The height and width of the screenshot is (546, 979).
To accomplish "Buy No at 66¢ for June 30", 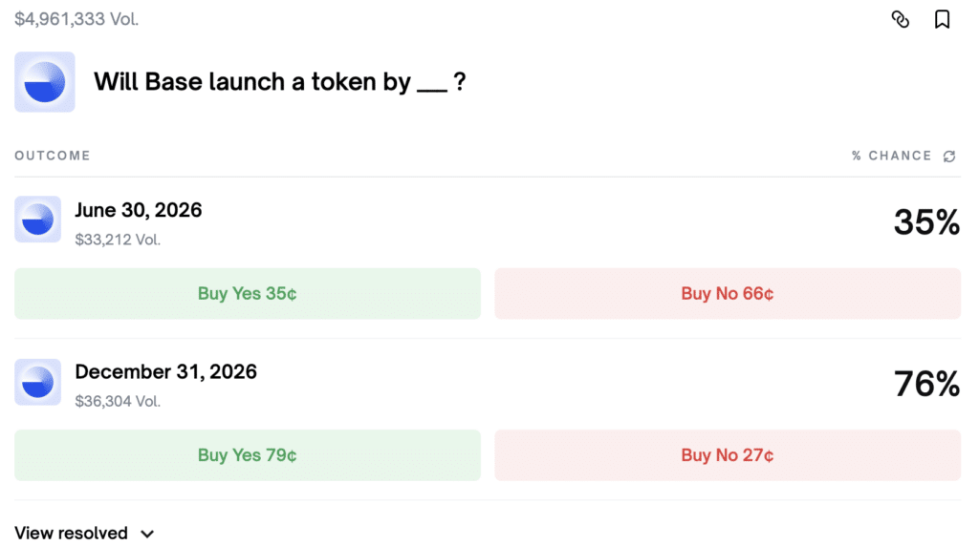I will click(728, 294).
